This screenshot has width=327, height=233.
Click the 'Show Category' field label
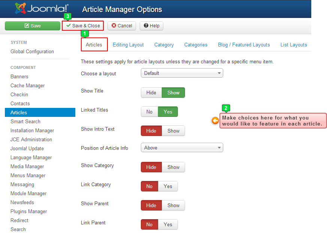(97, 166)
